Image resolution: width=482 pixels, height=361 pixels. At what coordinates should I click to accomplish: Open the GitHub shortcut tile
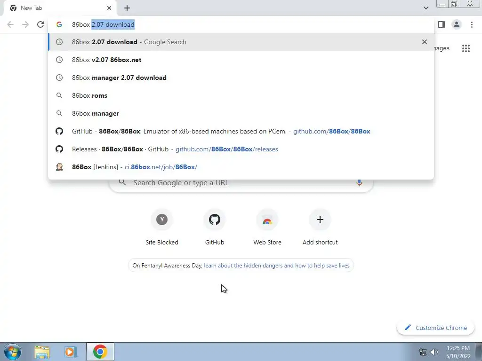215,228
